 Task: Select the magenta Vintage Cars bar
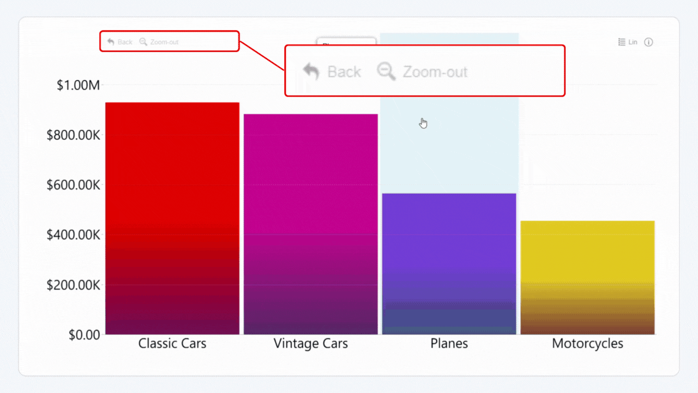(310, 224)
